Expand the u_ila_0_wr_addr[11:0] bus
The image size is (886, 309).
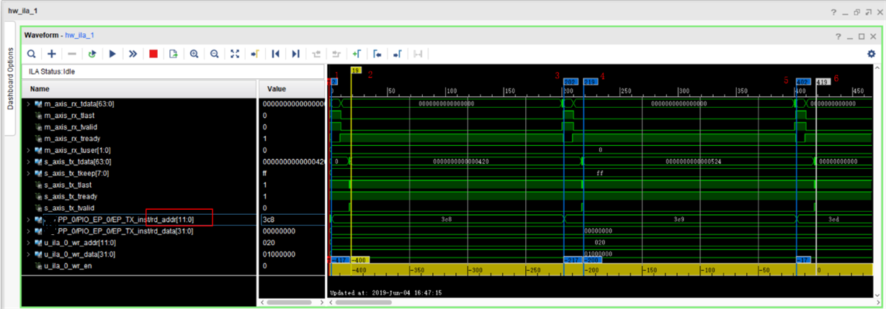click(29, 242)
